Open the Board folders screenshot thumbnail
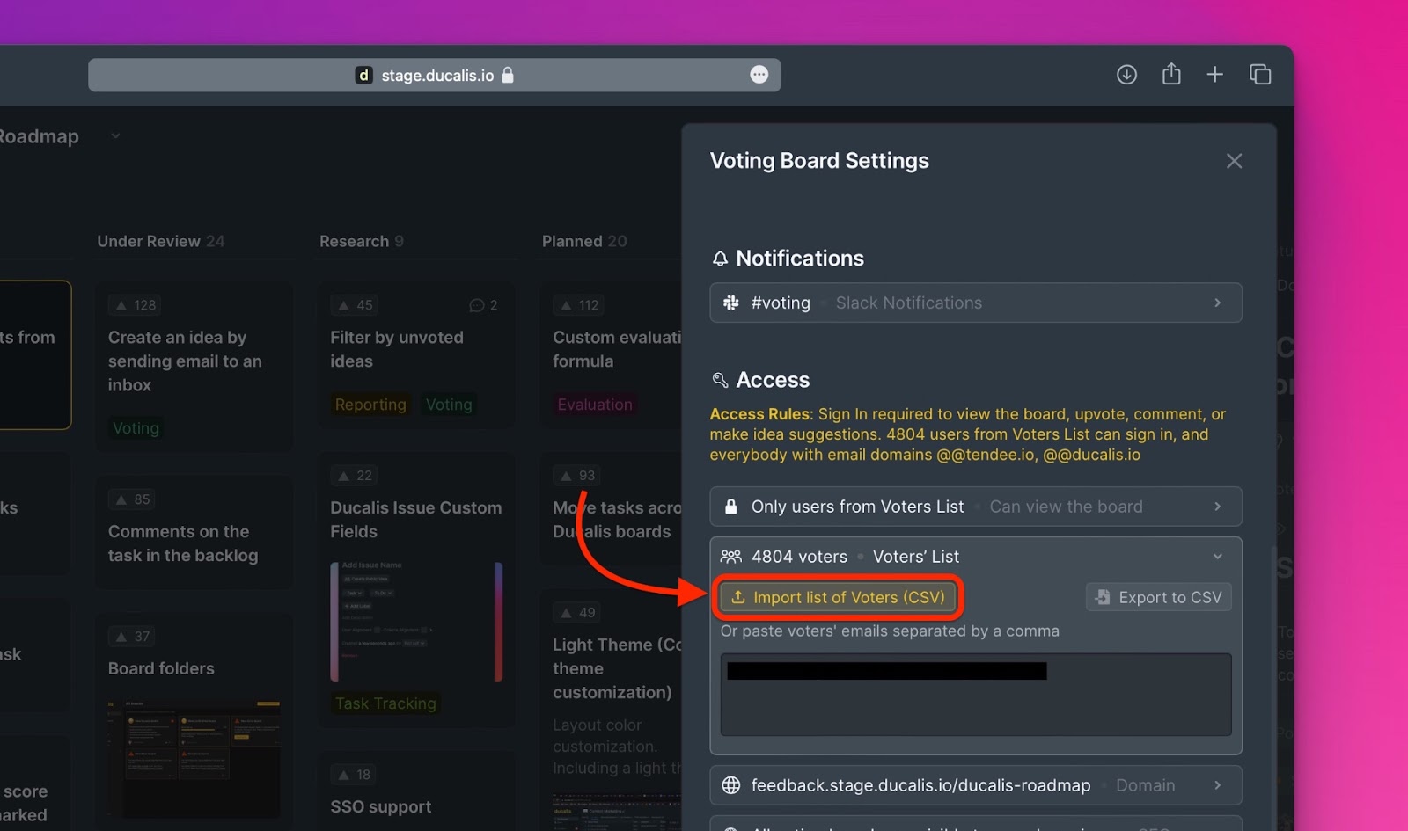 coord(194,758)
